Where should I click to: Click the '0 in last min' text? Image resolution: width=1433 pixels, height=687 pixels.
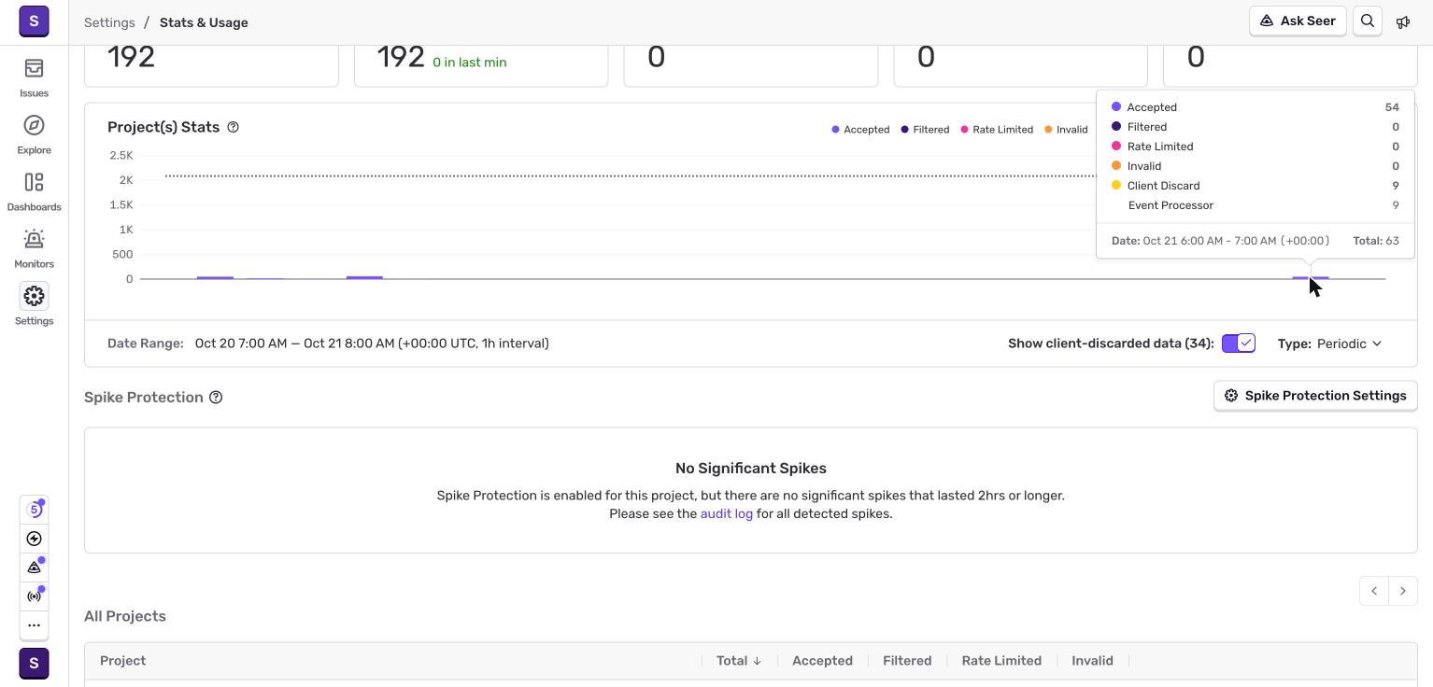pyautogui.click(x=470, y=63)
